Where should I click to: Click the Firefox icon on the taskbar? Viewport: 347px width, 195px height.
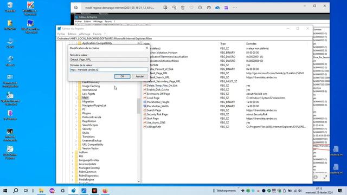(105, 191)
